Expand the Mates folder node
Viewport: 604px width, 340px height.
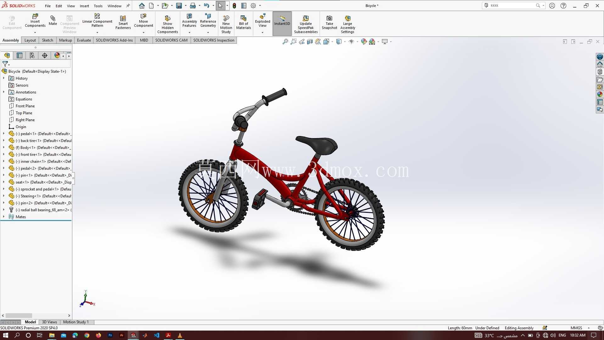coord(4,217)
